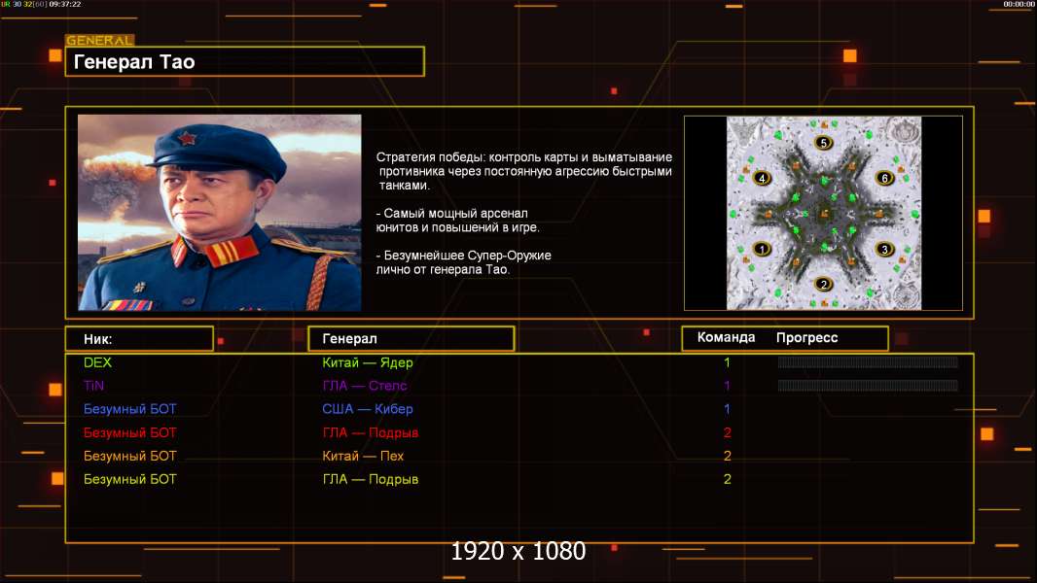Click the TiN loading progress bar
Image resolution: width=1037 pixels, height=583 pixels.
coord(868,386)
